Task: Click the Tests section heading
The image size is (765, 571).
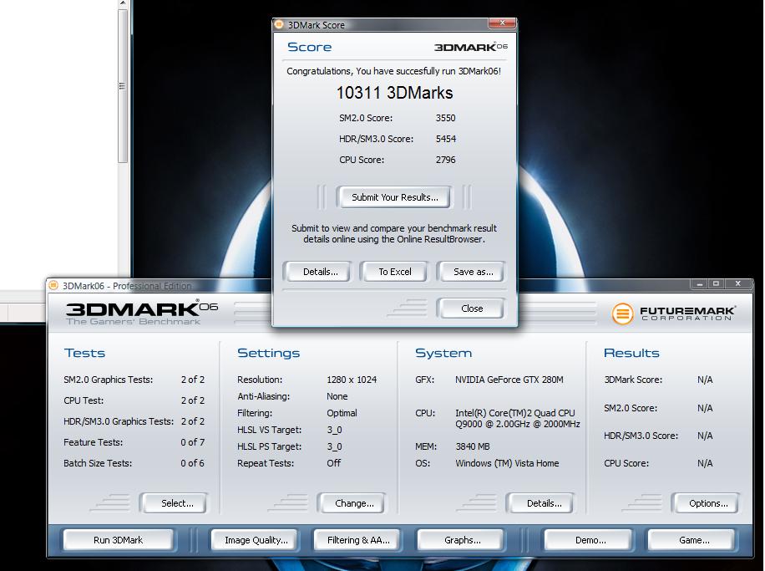Action: [x=84, y=353]
